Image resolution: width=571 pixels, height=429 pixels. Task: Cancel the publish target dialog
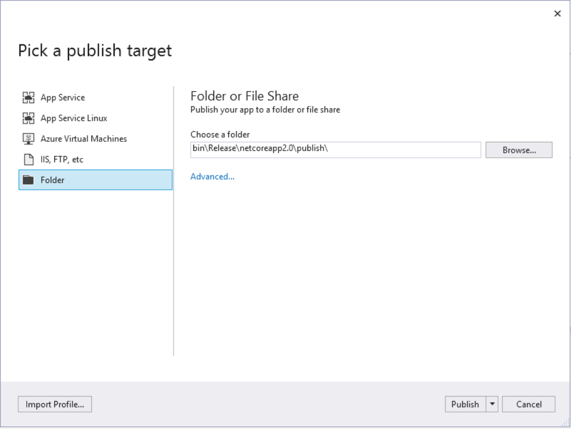[529, 405]
